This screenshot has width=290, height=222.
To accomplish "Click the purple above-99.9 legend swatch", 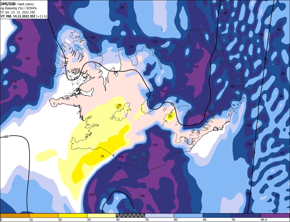I will click(275, 216).
